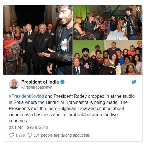Screen dimensions: 149x145
Task: Open the @rashtrapatibhvn handle link
Action: click(x=37, y=87)
